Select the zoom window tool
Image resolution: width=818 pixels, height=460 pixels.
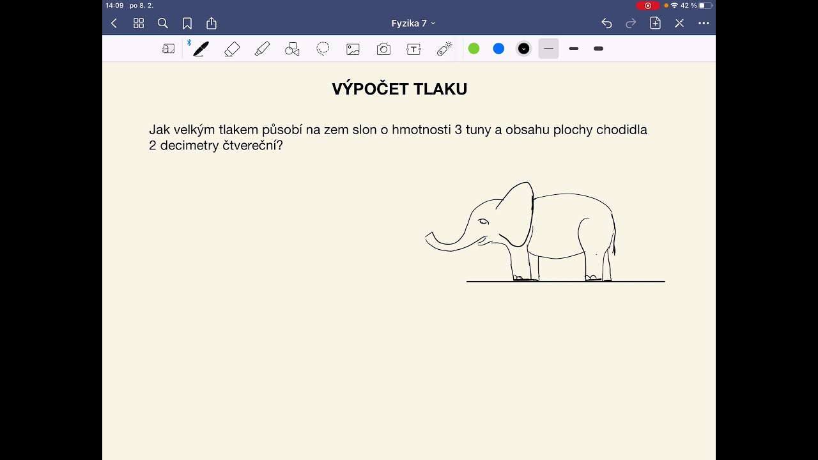pos(169,49)
